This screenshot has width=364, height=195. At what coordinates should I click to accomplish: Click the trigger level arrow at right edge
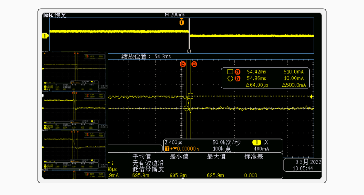pyautogui.click(x=311, y=97)
